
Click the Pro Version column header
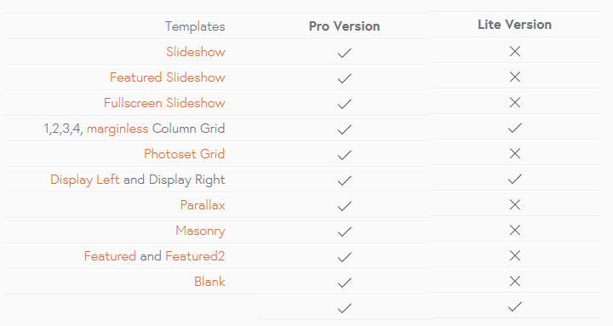(x=345, y=26)
